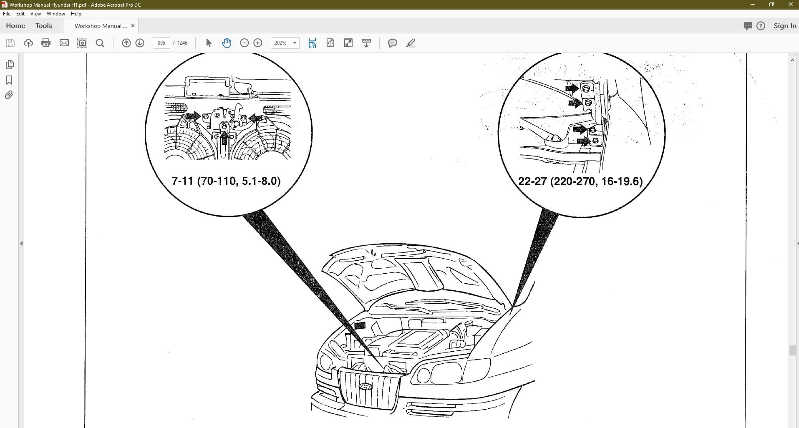Open the page thumbnails panel
Image resolution: width=799 pixels, height=428 pixels.
click(x=10, y=65)
